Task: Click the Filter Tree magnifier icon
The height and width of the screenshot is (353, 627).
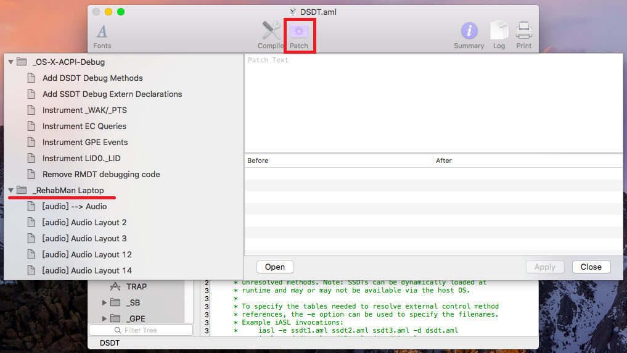Action: [x=118, y=330]
